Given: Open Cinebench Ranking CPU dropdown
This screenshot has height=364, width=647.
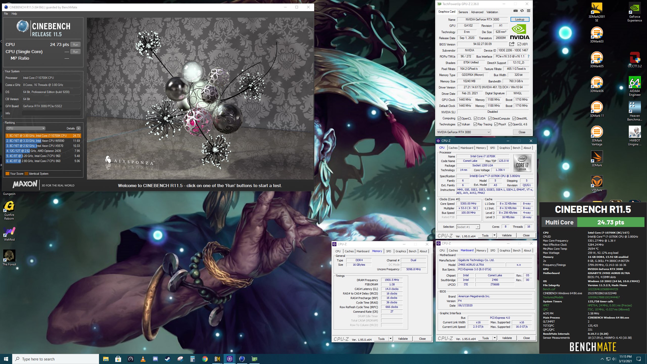Looking at the screenshot, I should pos(26,128).
